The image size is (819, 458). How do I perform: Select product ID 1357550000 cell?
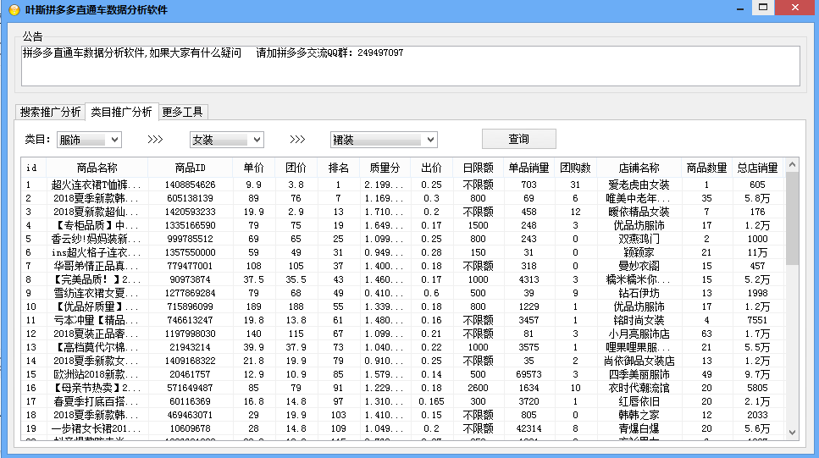pos(190,252)
